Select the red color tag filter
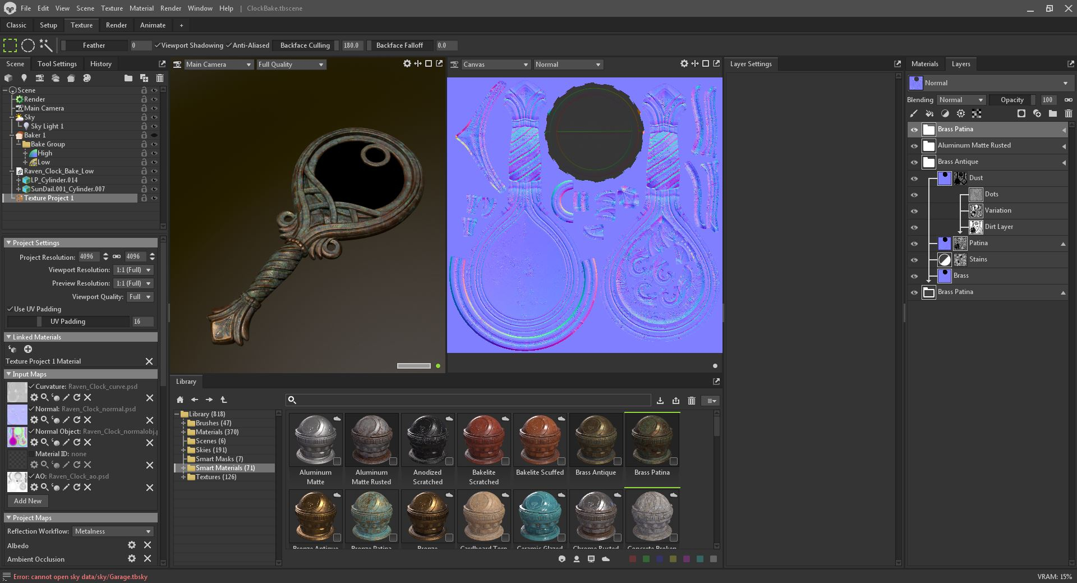This screenshot has width=1077, height=583. coord(633,559)
